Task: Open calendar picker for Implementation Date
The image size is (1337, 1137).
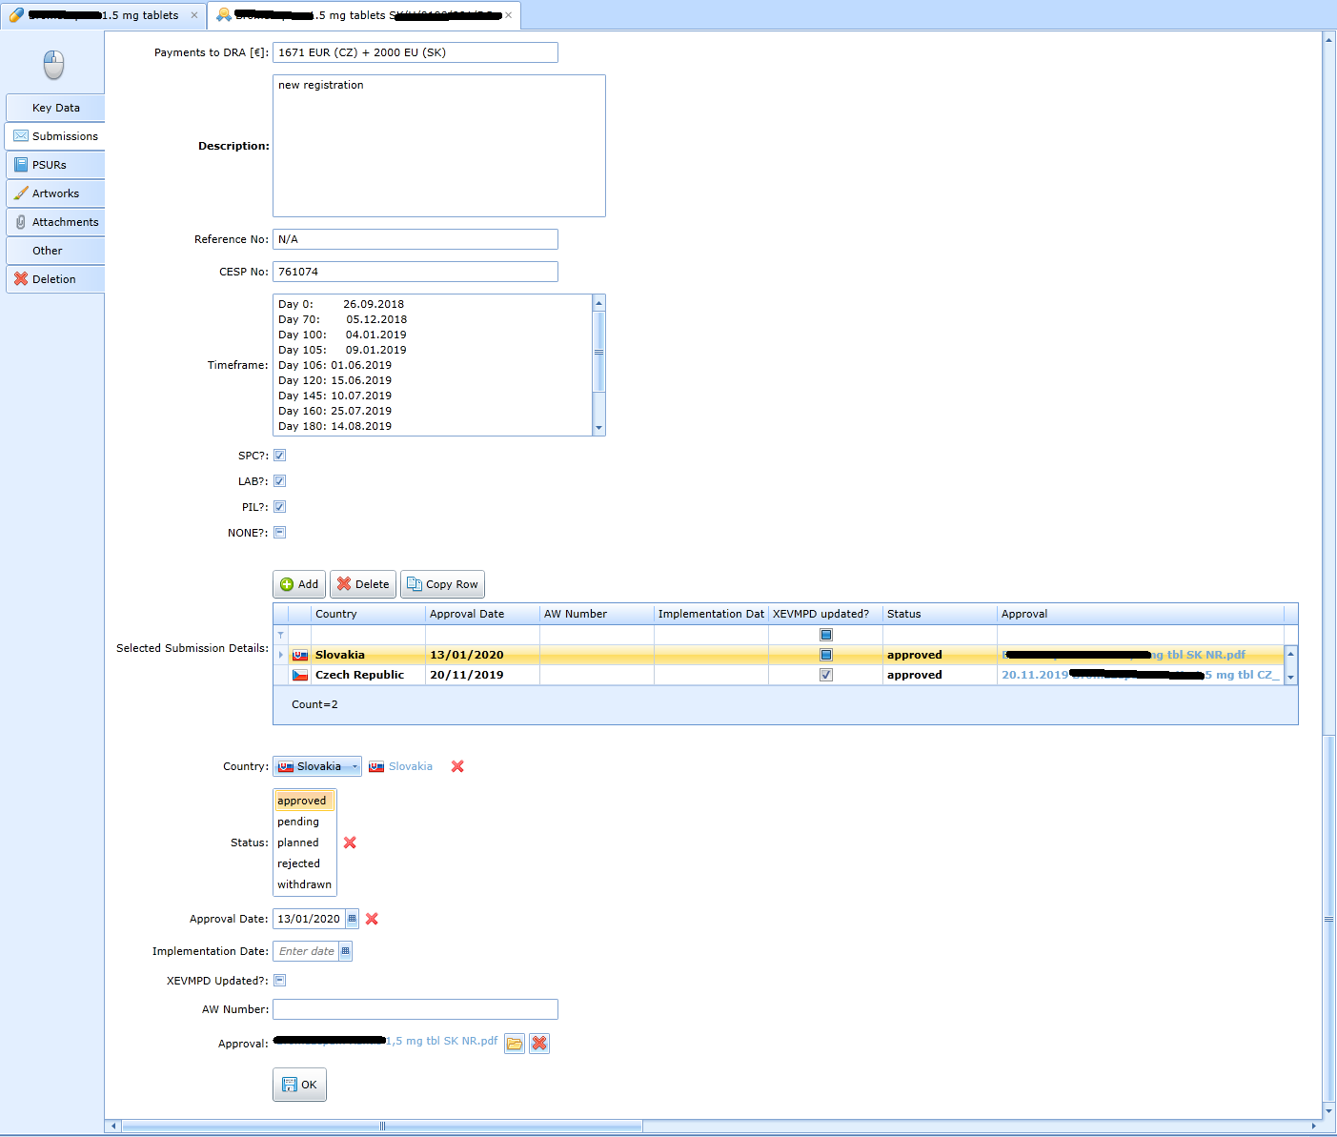Action: pyautogui.click(x=345, y=951)
